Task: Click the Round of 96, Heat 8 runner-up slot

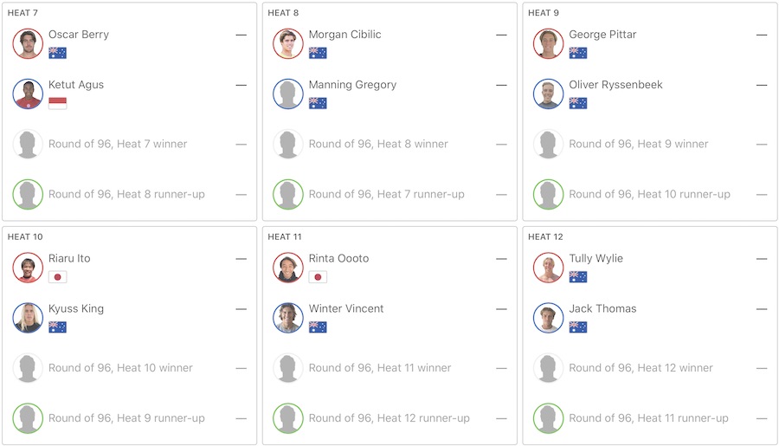Action: point(126,195)
